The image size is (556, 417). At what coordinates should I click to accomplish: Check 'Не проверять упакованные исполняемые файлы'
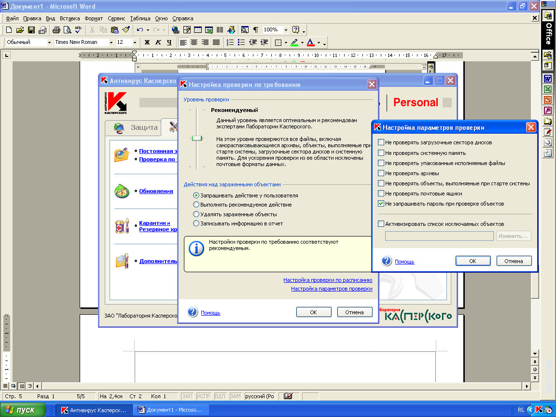click(x=381, y=163)
